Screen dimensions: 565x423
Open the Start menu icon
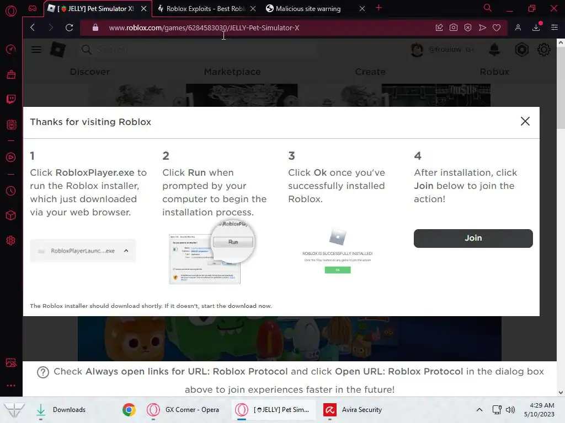tap(14, 410)
